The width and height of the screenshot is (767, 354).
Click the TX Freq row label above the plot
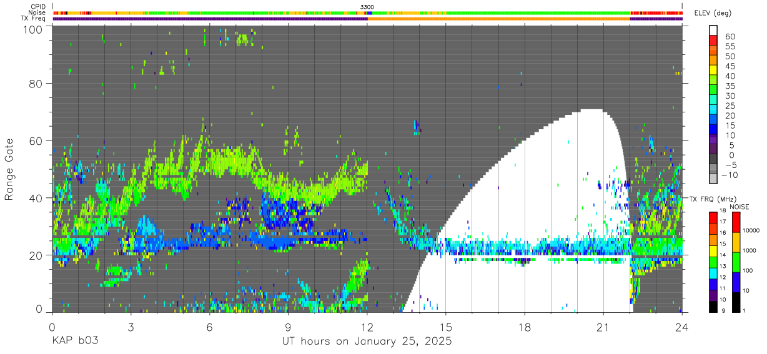pos(34,19)
